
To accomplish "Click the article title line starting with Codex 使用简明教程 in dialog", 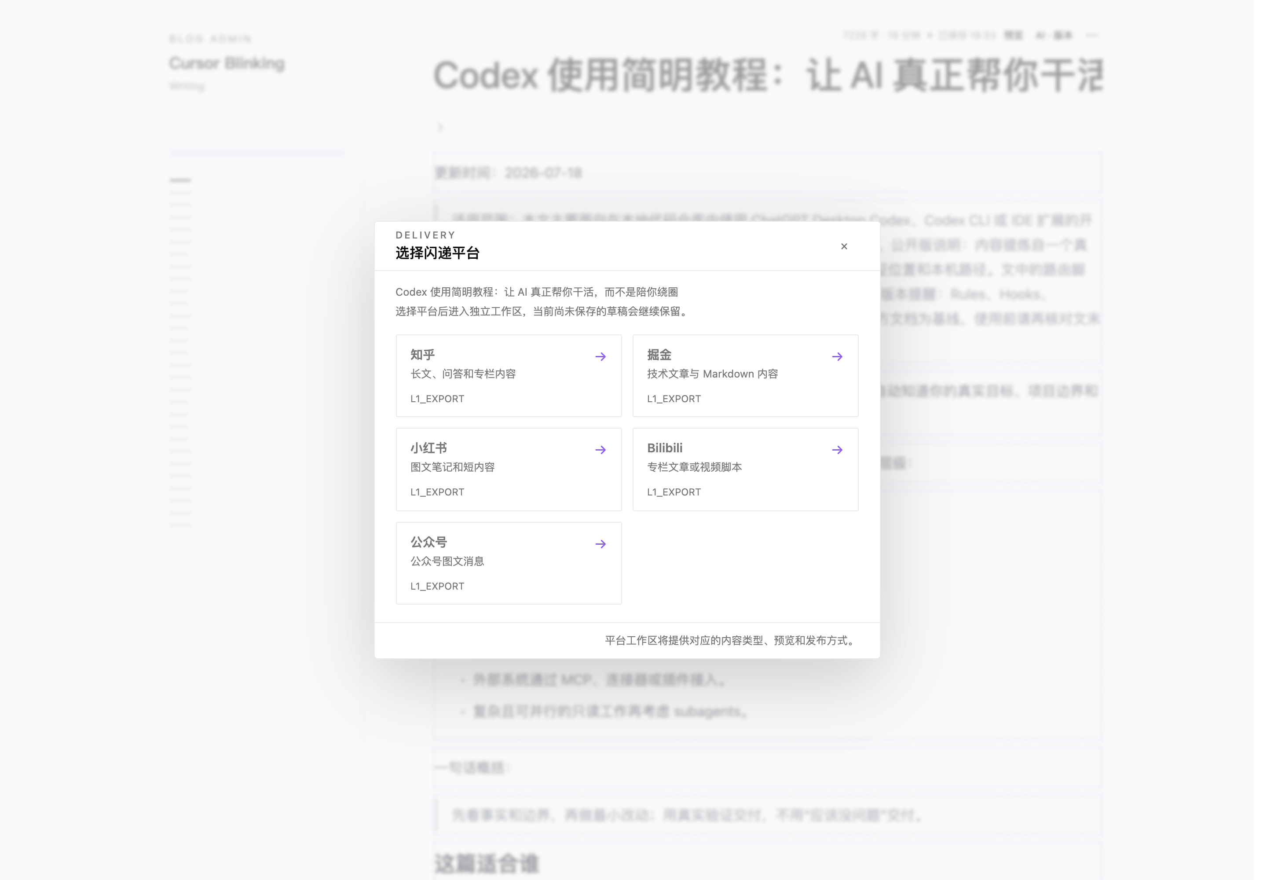I will coord(536,292).
